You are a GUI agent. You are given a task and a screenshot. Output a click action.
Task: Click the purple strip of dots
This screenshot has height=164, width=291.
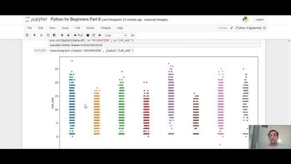tap(171, 99)
